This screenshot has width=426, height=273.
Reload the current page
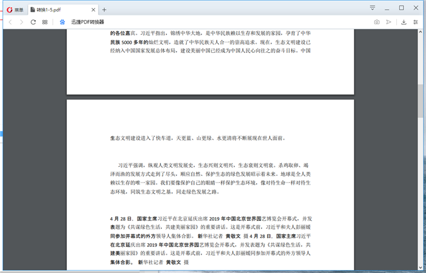point(33,22)
